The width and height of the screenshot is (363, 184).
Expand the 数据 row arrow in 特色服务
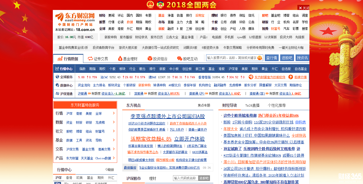[114, 122]
